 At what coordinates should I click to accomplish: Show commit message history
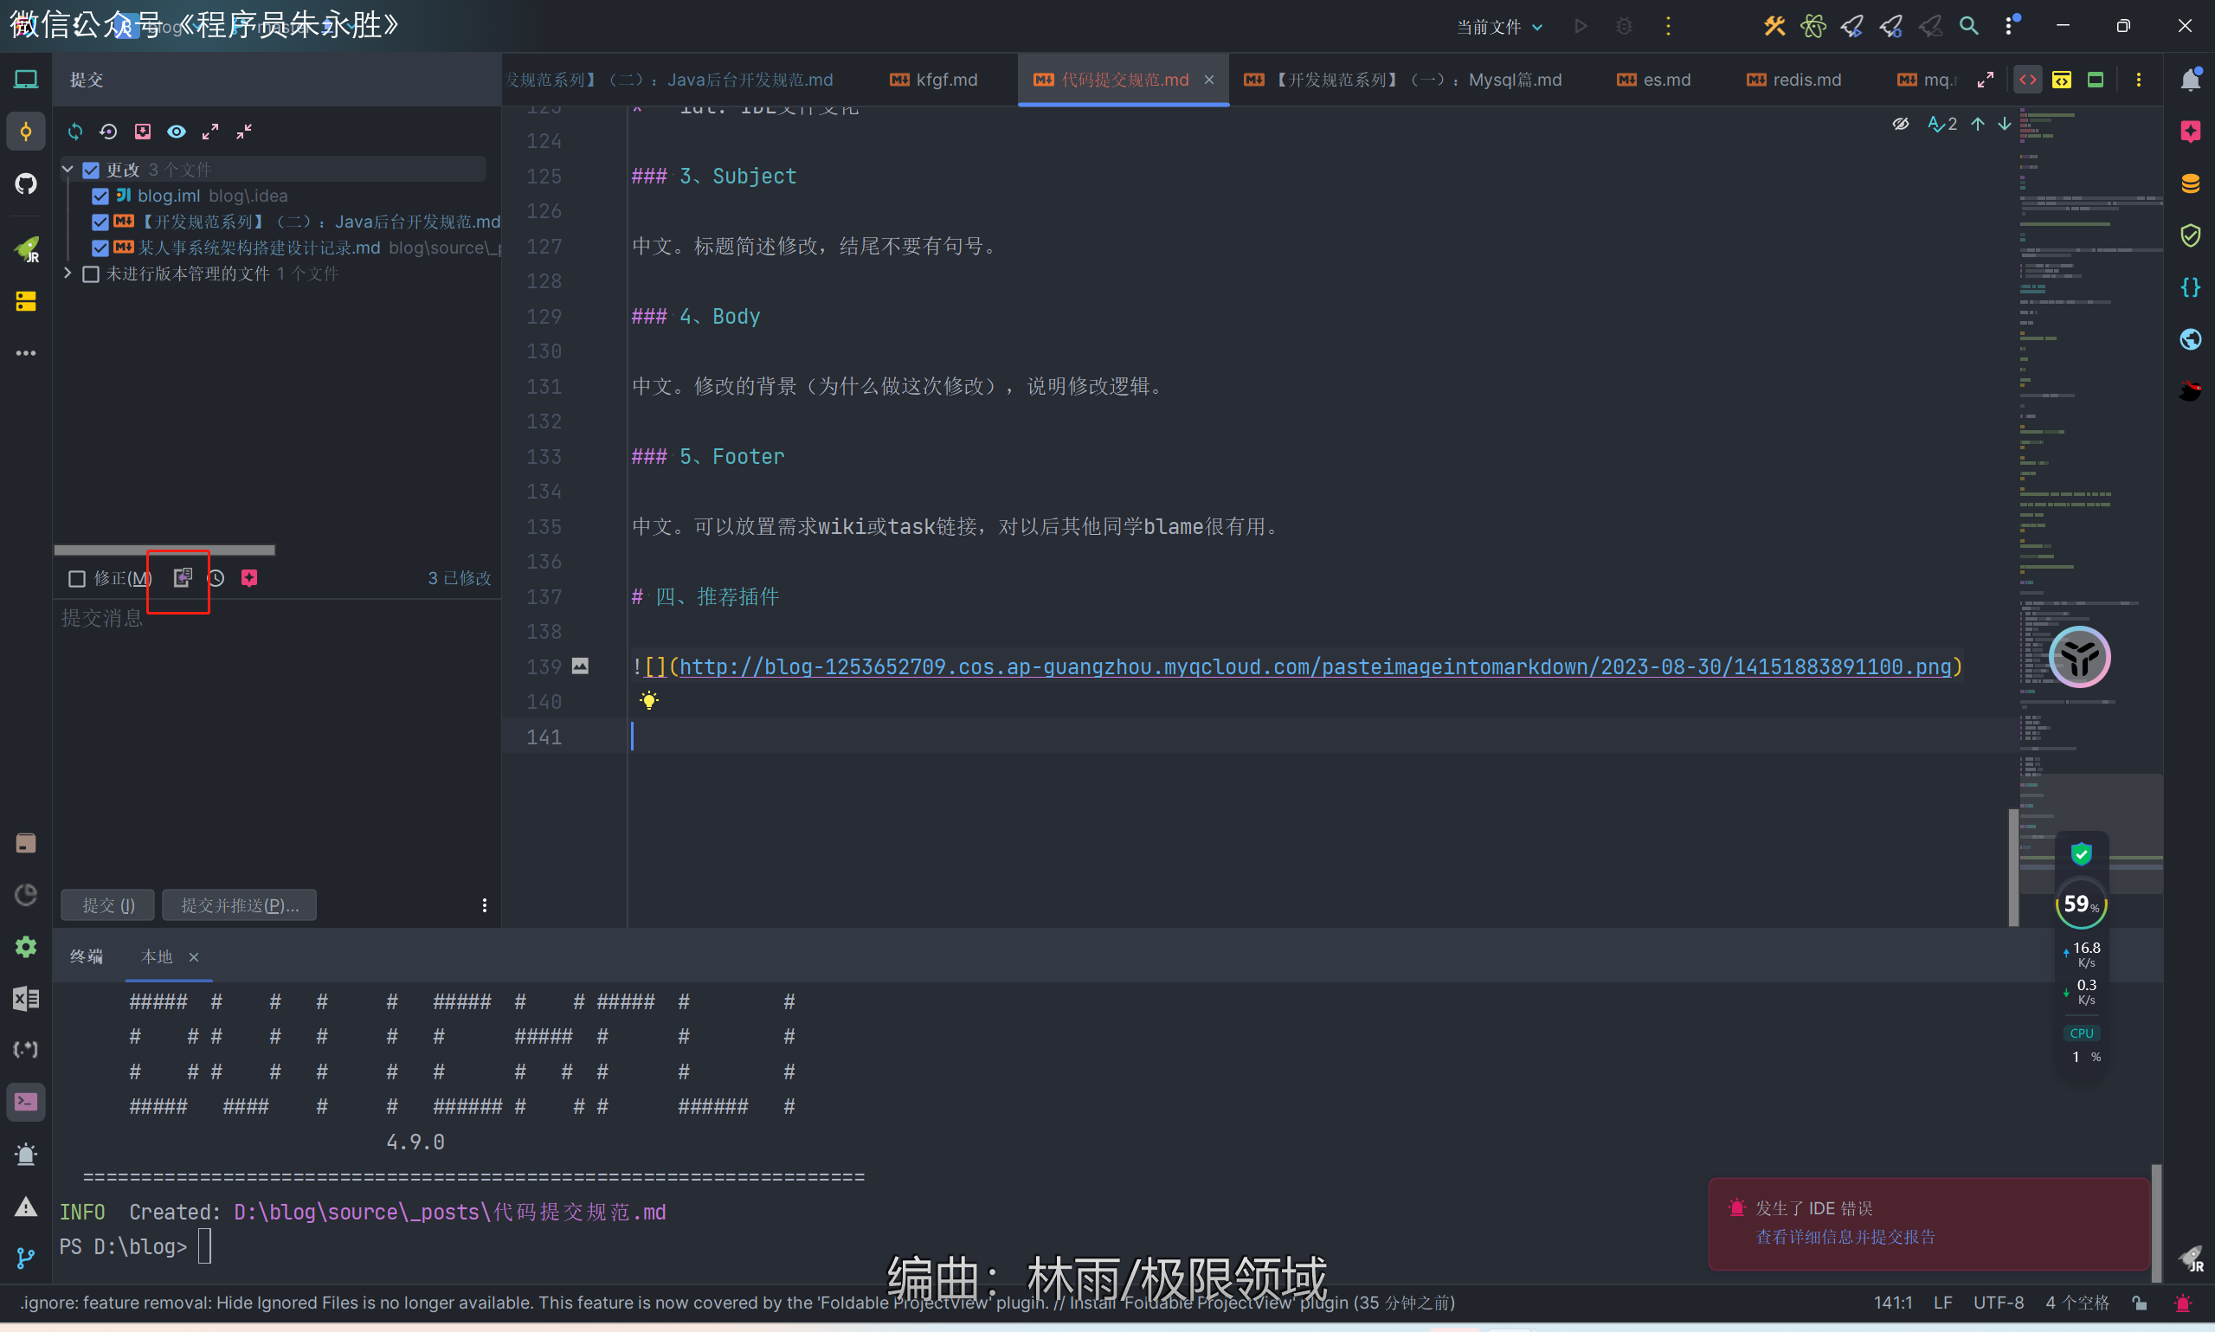[x=216, y=578]
